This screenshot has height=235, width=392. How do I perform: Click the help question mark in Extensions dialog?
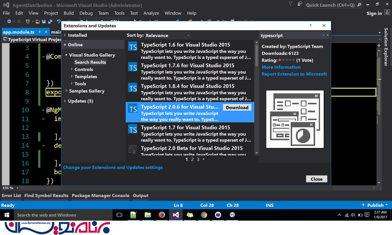[x=310, y=26]
